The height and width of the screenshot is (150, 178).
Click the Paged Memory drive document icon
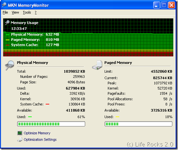coord(97,65)
